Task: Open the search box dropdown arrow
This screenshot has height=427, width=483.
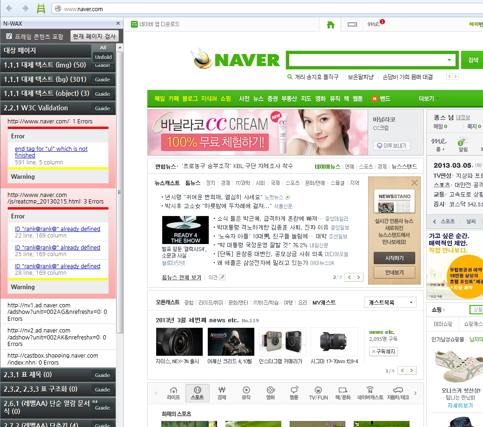Action: [449, 60]
